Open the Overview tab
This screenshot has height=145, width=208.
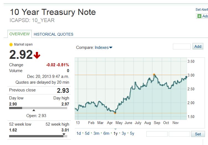[x=19, y=34]
